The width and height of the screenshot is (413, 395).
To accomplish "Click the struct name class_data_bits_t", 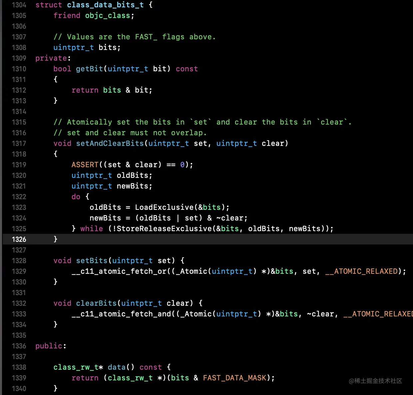I will click(105, 5).
